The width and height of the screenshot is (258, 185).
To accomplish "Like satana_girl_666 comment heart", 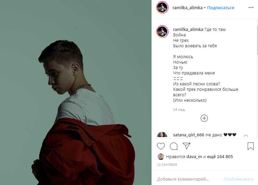I will click(246, 136).
